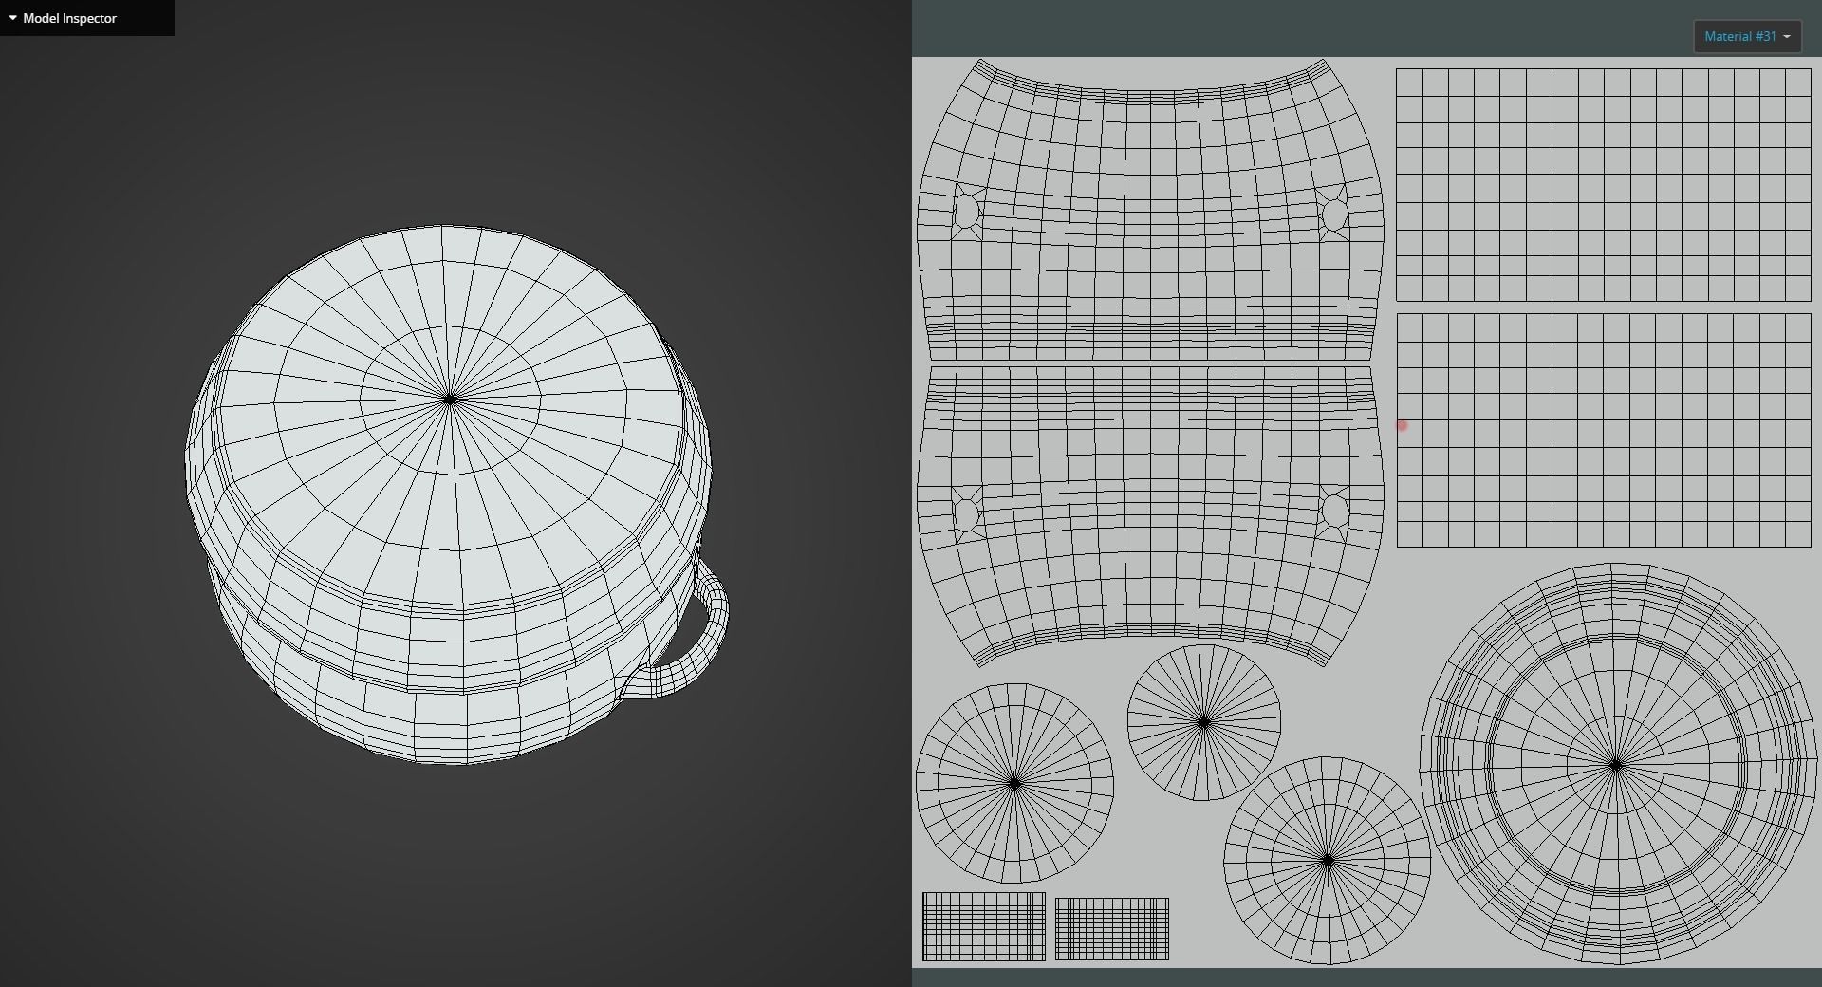The image size is (1822, 987).
Task: Open the Material #31 dropdown
Action: point(1747,36)
